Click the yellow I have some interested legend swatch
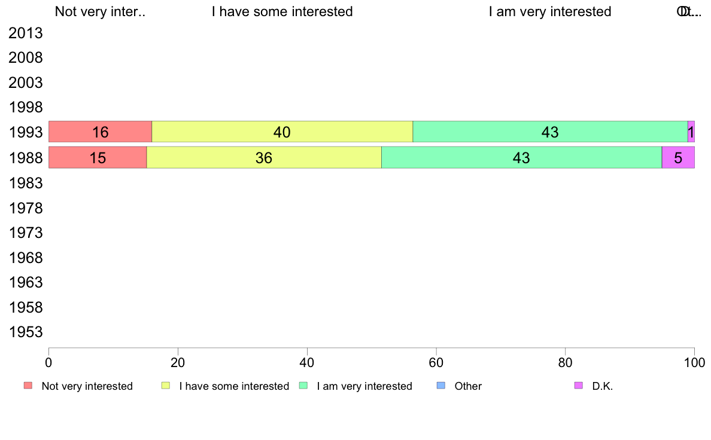 166,386
